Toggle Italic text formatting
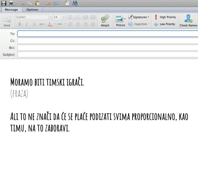The width and height of the screenshot is (198, 170). click(x=27, y=24)
